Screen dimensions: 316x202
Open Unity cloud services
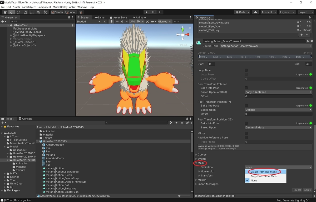255,12
